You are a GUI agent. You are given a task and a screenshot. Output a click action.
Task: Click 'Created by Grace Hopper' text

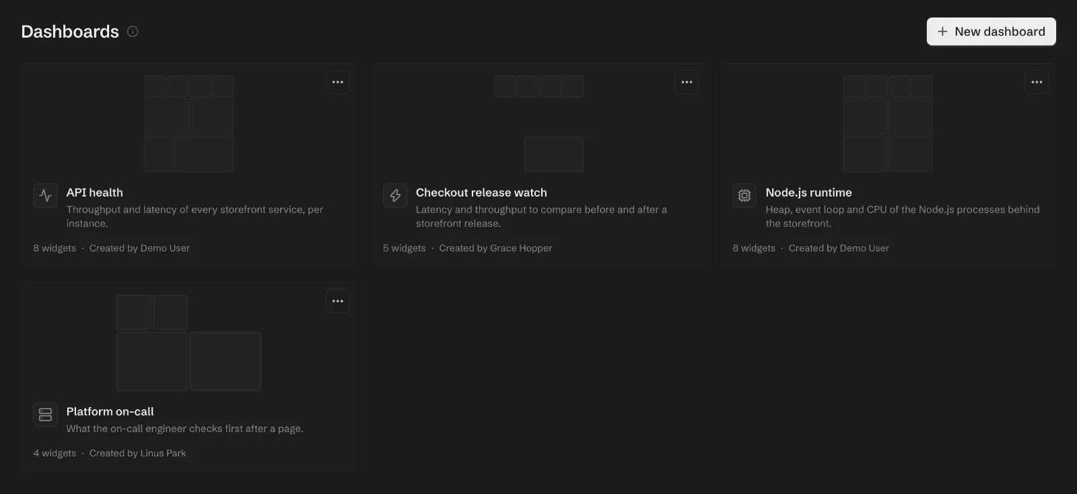tap(495, 248)
